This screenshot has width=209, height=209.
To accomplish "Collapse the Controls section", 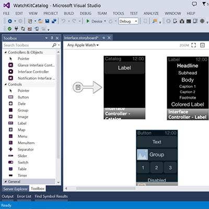I will tap(5, 84).
